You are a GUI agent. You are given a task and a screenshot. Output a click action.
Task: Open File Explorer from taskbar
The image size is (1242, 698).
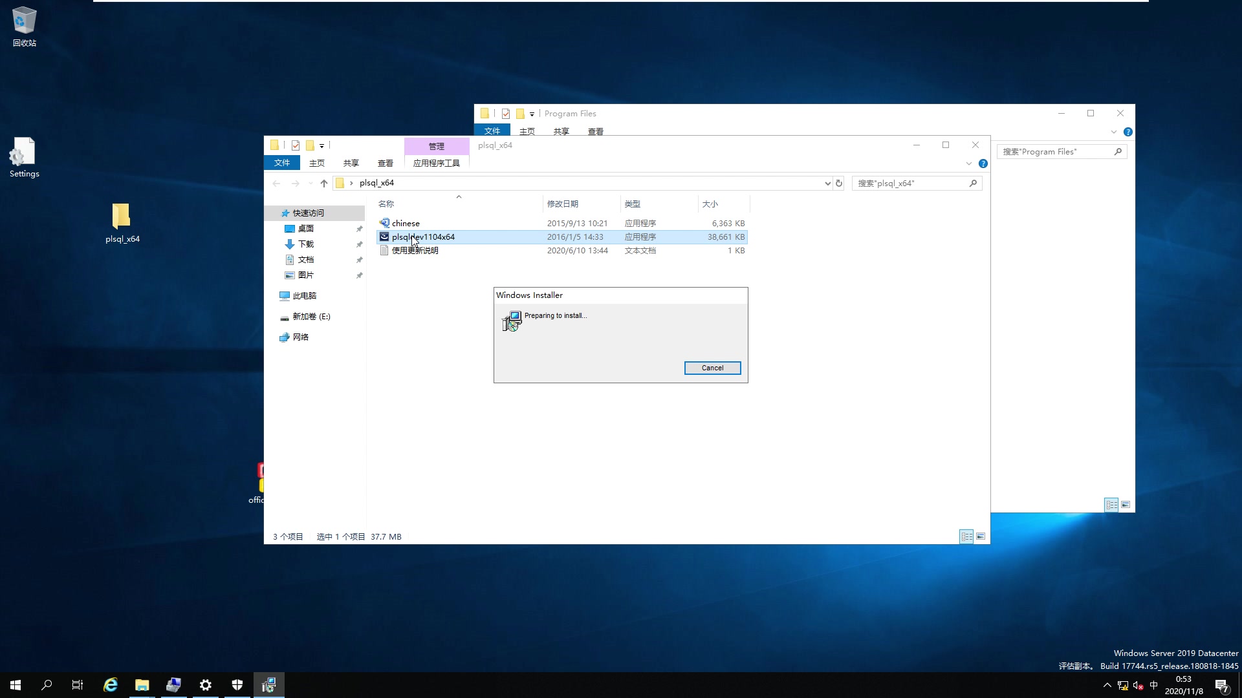[142, 685]
